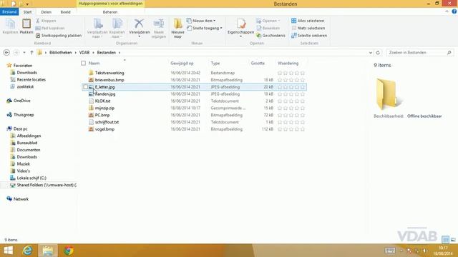Open Downloads under Favorieten
Image resolution: width=458 pixels, height=257 pixels.
point(26,73)
